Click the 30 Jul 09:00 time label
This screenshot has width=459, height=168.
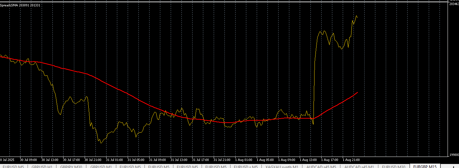pyautogui.click(x=28, y=160)
